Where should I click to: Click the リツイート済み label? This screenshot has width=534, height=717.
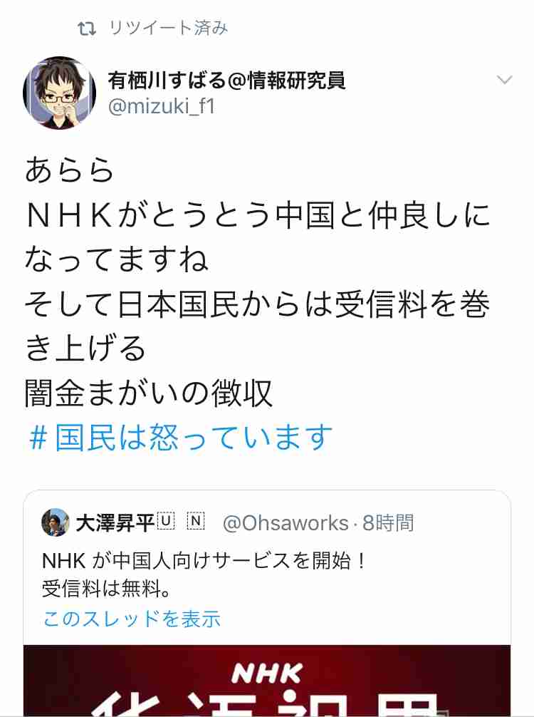tap(168, 29)
